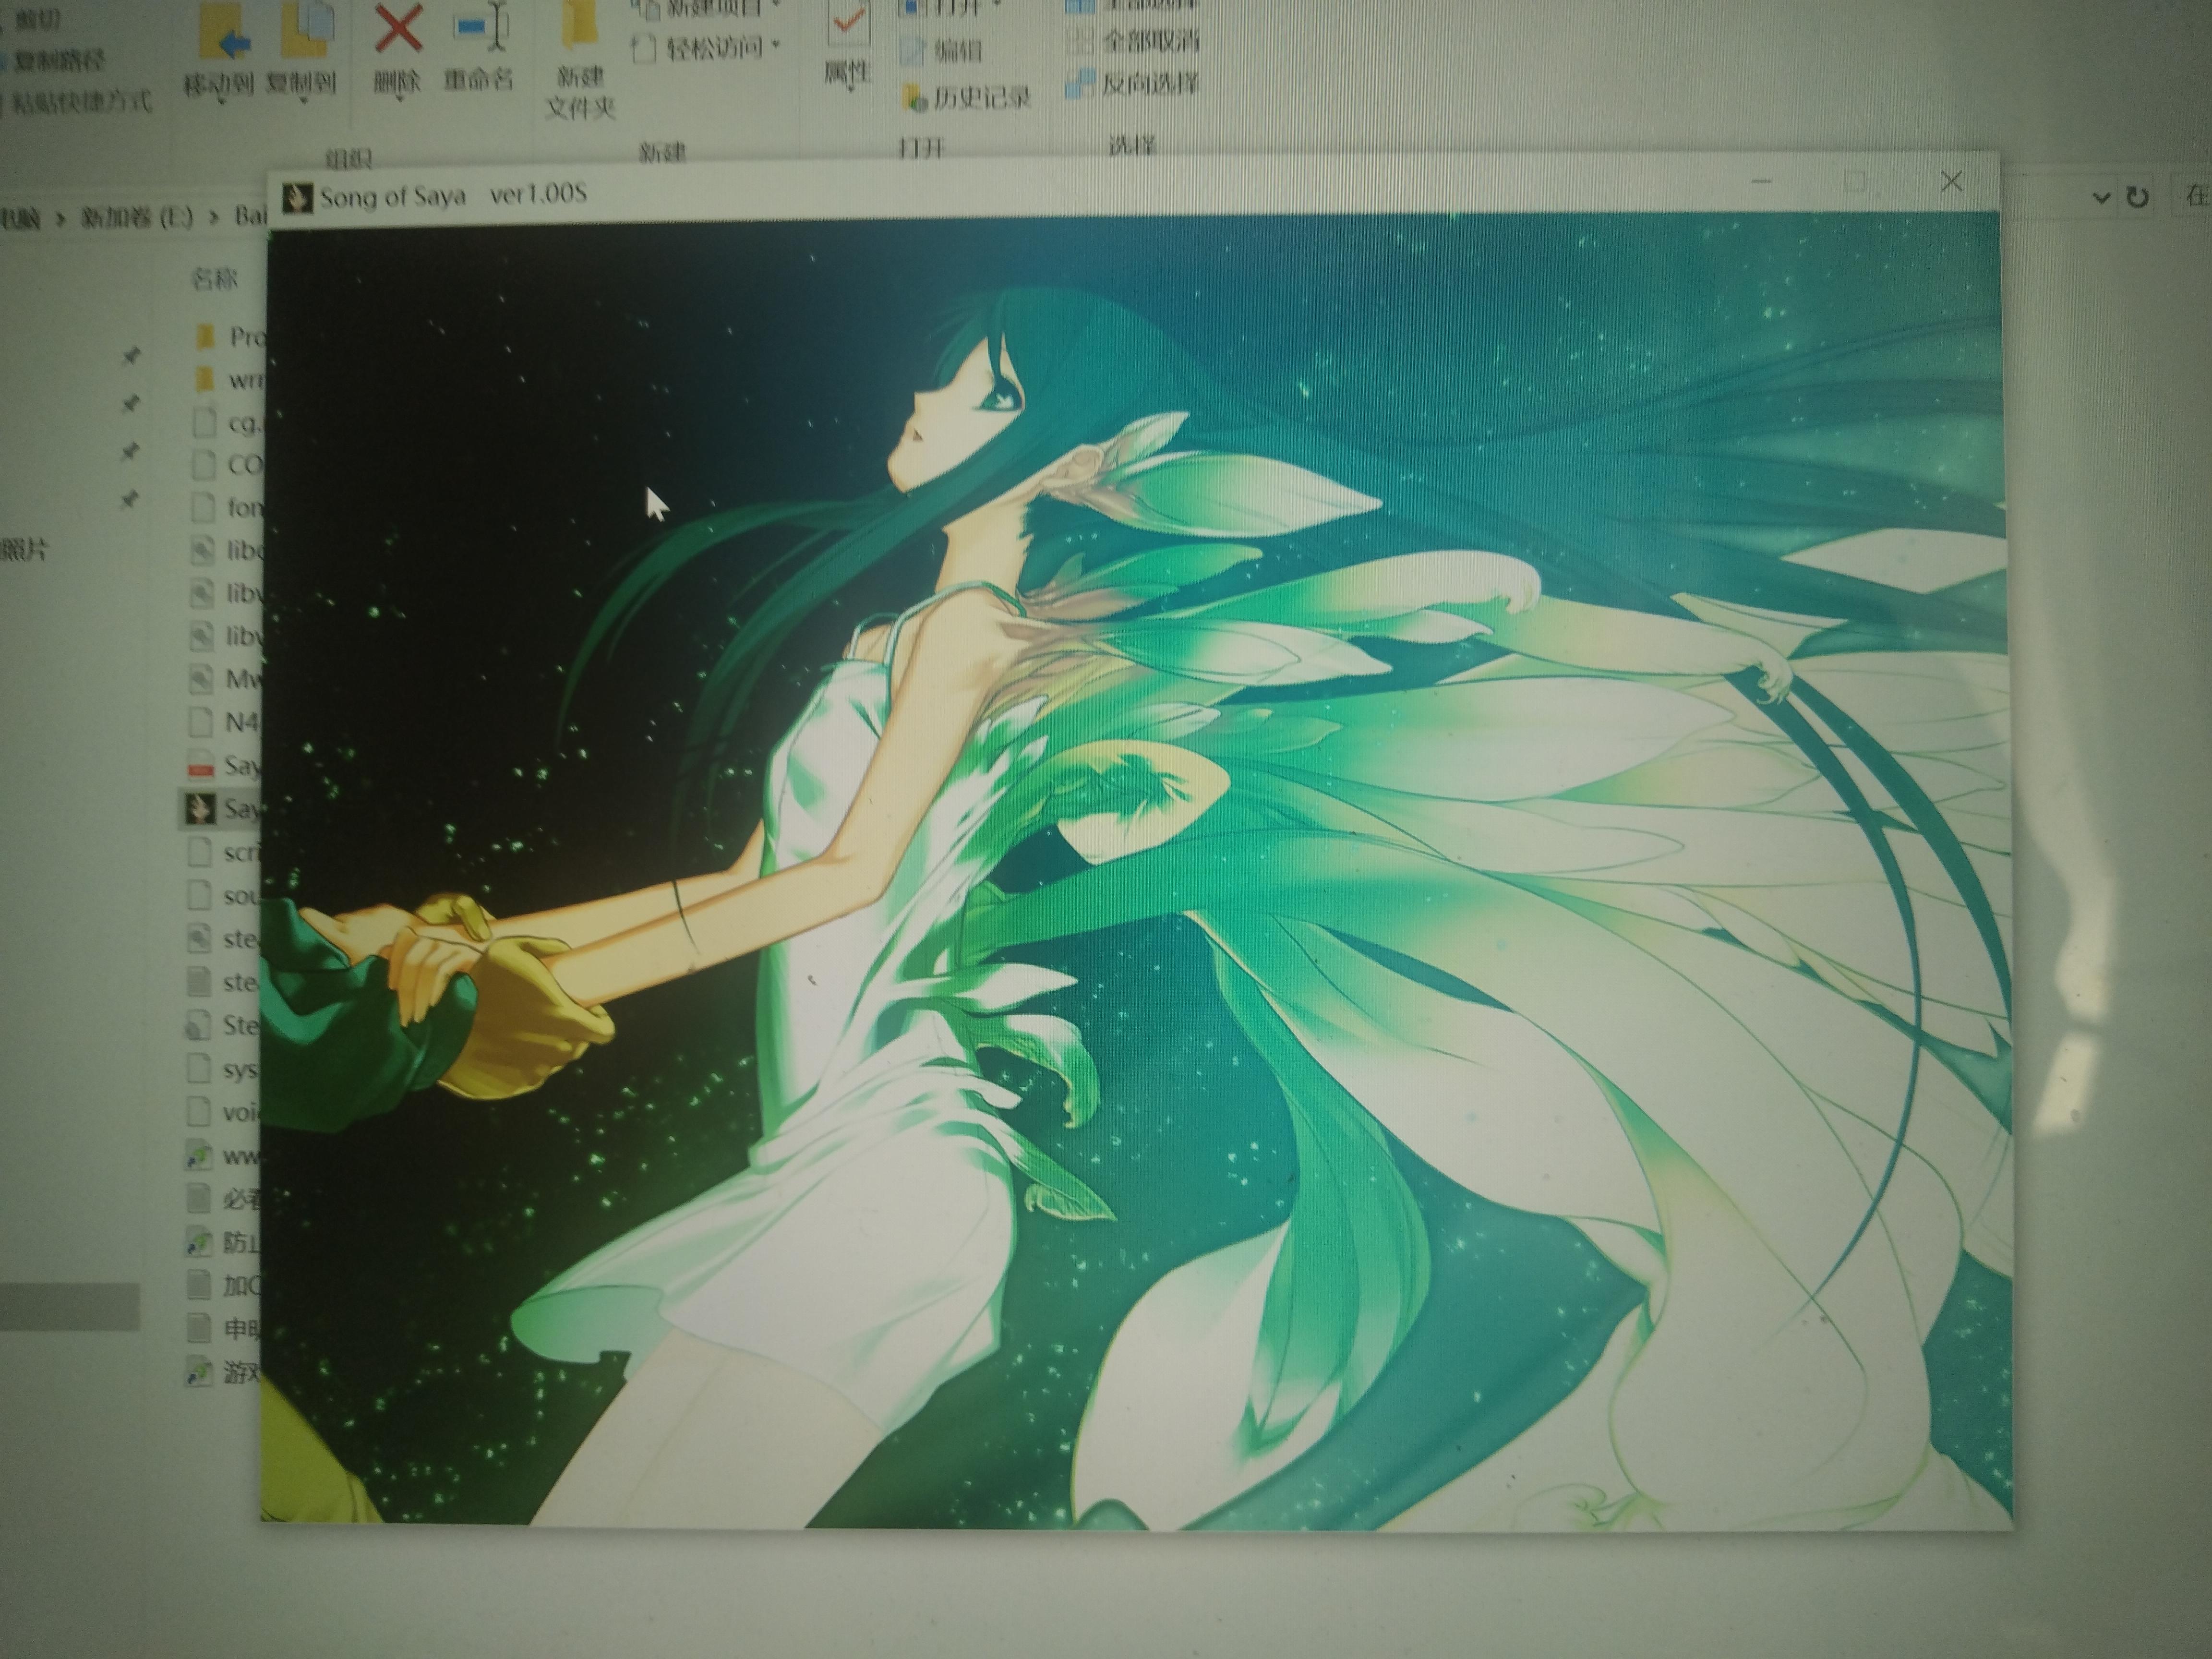
Task: Refresh the Explorer folder view
Action: 2137,197
